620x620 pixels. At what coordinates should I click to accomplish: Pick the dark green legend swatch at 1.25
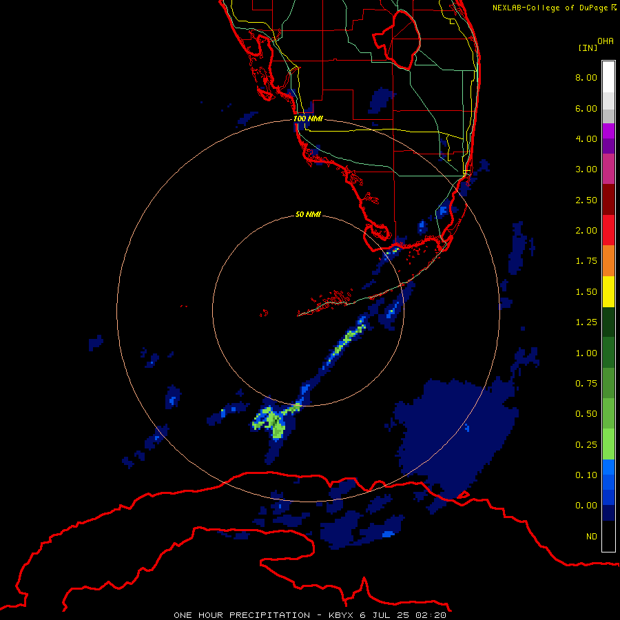(608, 322)
